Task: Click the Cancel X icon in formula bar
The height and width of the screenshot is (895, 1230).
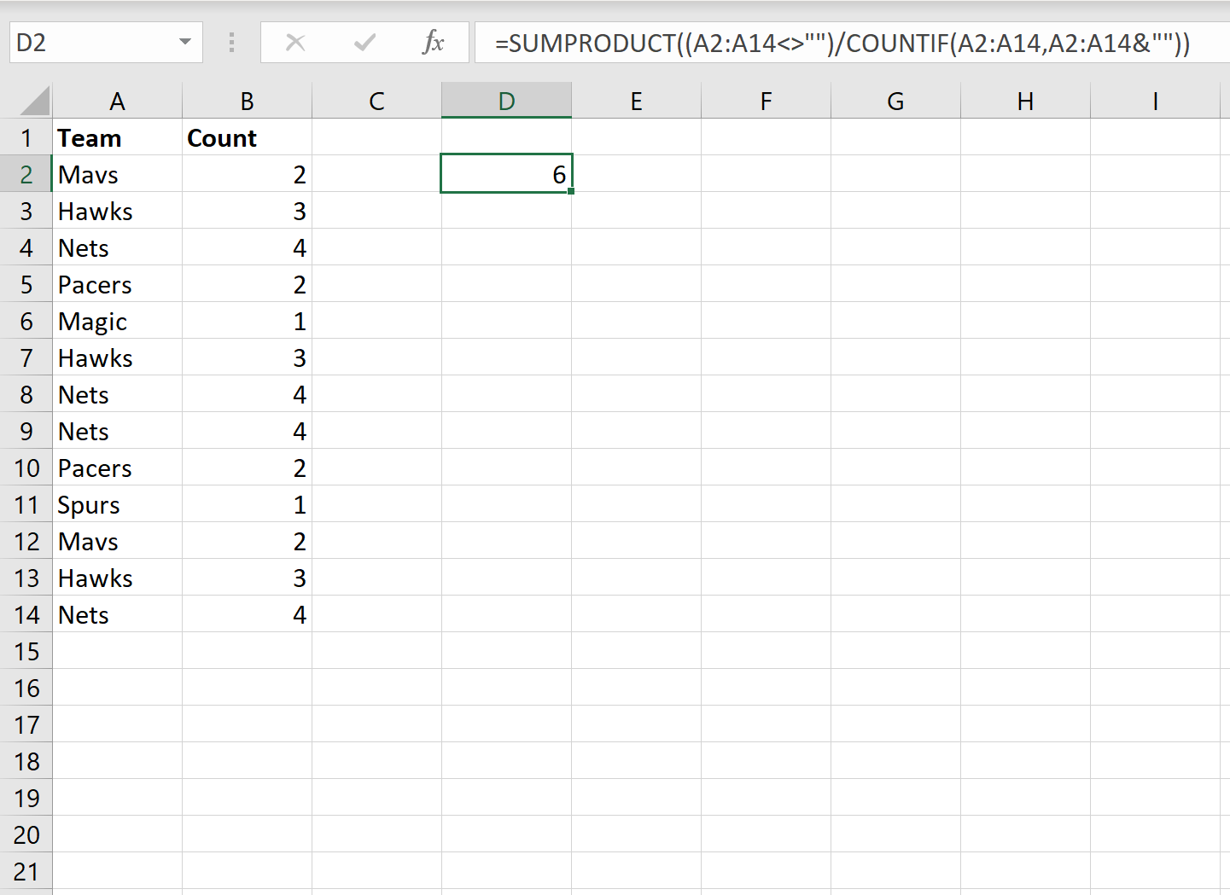Action: click(x=295, y=42)
